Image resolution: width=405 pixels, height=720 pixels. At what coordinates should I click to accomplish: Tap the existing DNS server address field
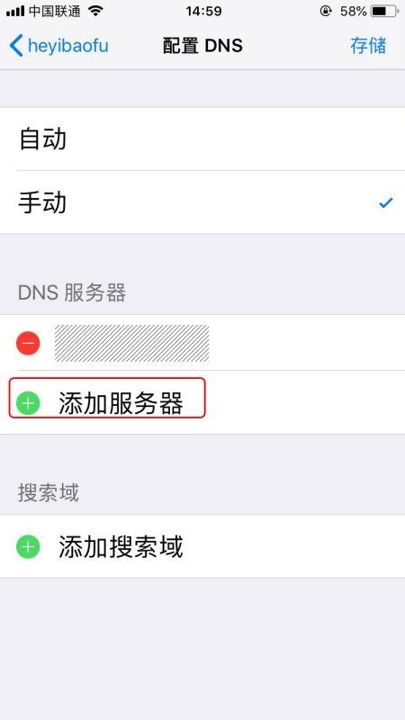coord(131,344)
